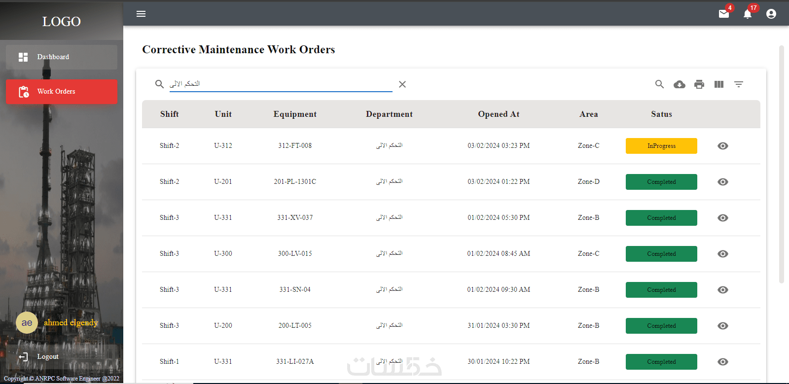Sort table by Opened At column
The height and width of the screenshot is (384, 789).
(x=499, y=114)
